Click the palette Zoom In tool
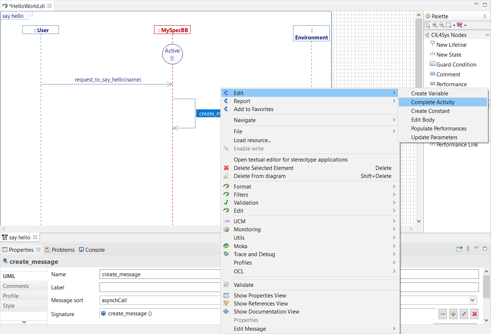Image resolution: width=491 pixels, height=334 pixels. click(435, 25)
